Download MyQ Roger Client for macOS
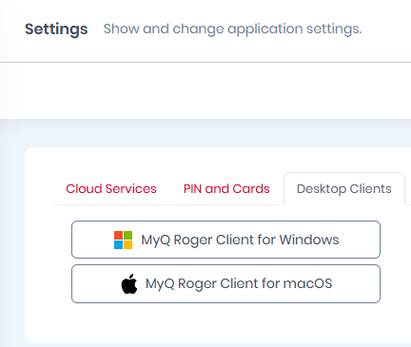This screenshot has width=411, height=347. pos(225,284)
